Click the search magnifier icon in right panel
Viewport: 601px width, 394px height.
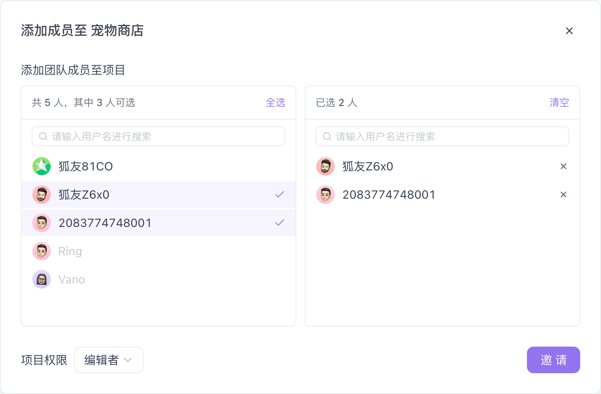coord(327,136)
